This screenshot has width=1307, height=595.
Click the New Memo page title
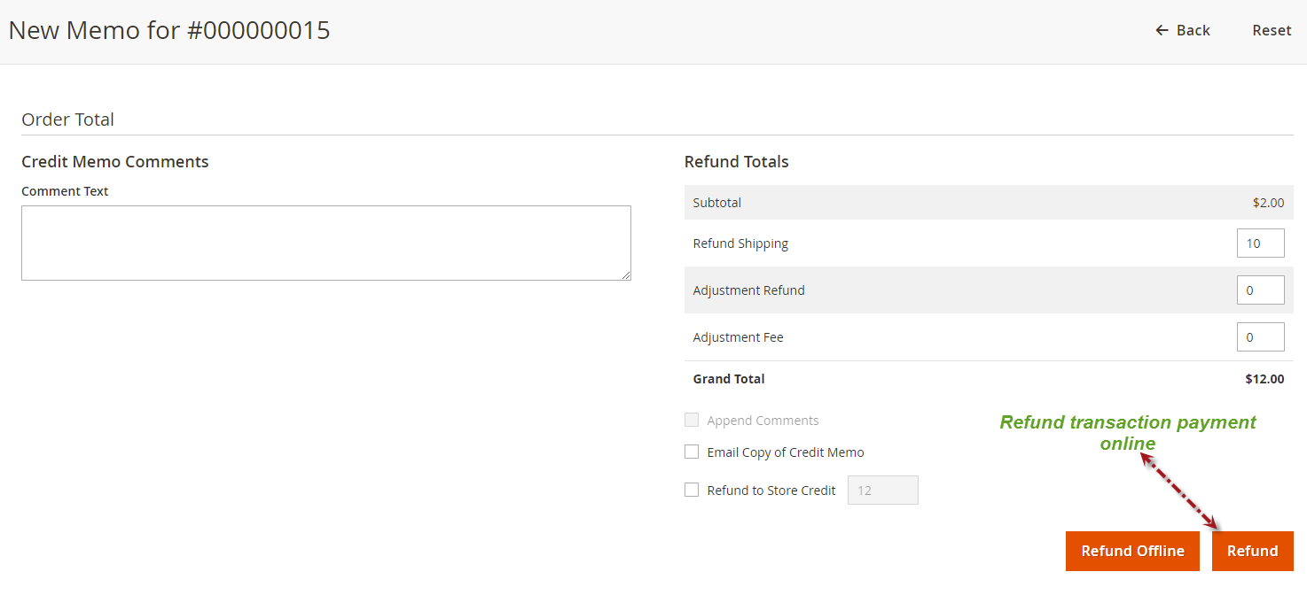[169, 30]
